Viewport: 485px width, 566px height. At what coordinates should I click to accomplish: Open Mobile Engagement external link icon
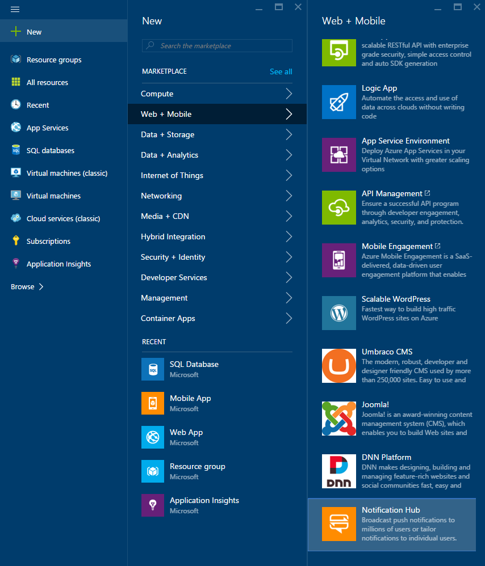pyautogui.click(x=438, y=246)
